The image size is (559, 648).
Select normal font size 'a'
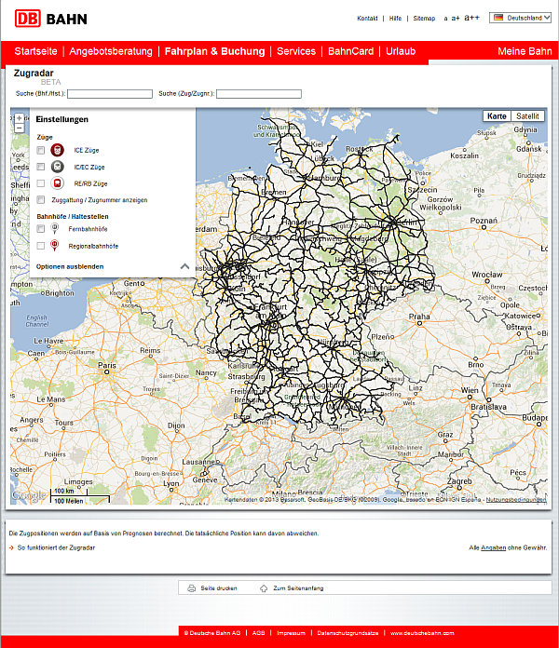(x=445, y=19)
